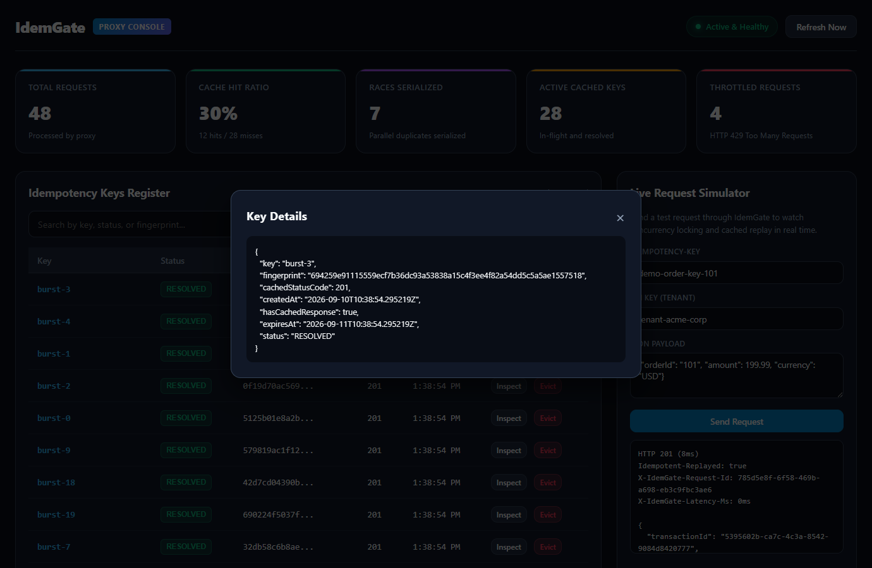Viewport: 872px width, 568px height.
Task: Inspect the burst-2 key
Action: (x=509, y=386)
